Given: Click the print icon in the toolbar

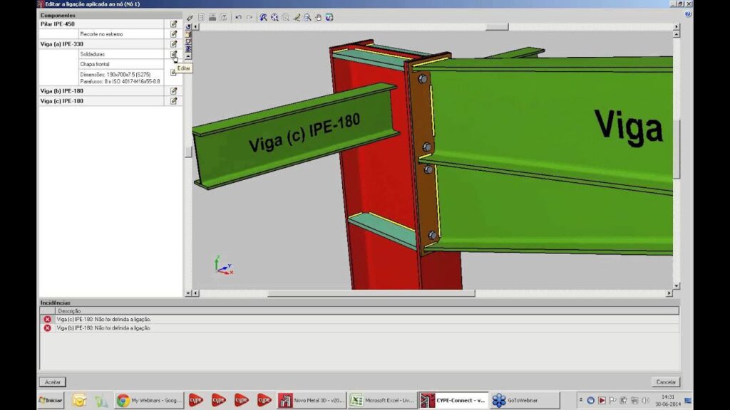Looking at the screenshot, I should [212, 17].
